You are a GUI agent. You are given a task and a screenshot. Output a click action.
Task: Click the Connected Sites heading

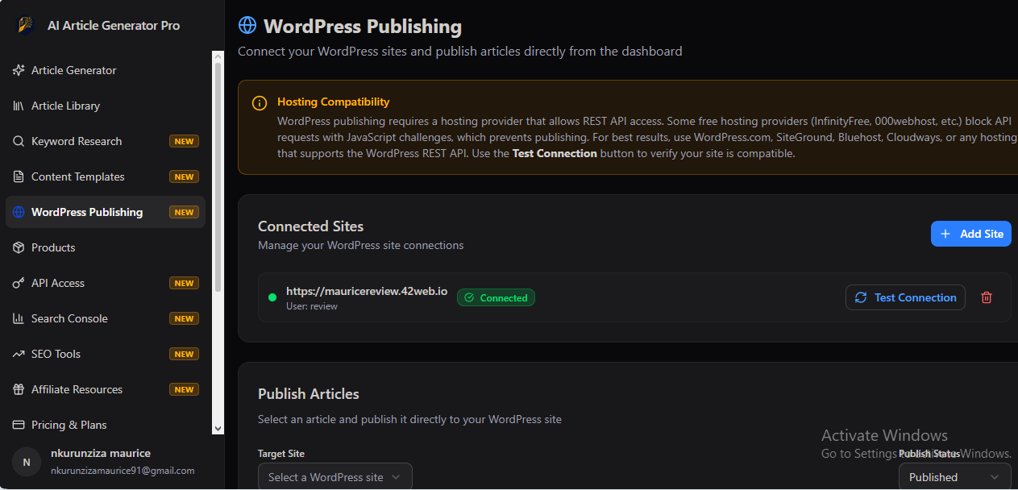[x=310, y=226]
